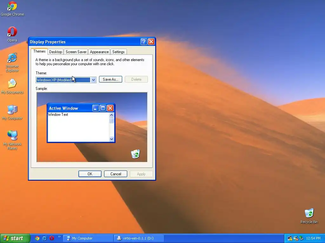Select My Computer desktop icon
Image resolution: width=325 pixels, height=243 pixels.
click(12, 112)
